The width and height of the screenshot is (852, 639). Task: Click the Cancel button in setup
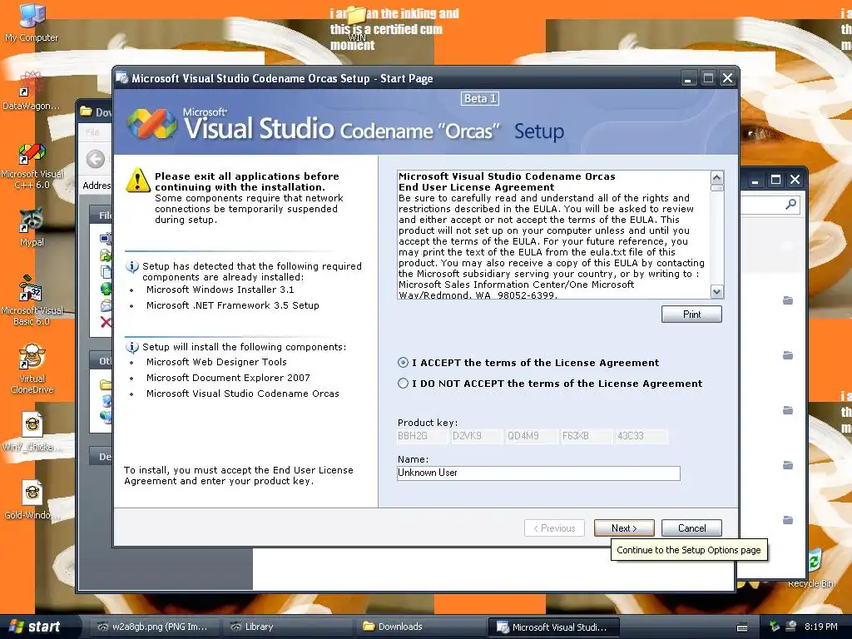pos(691,528)
